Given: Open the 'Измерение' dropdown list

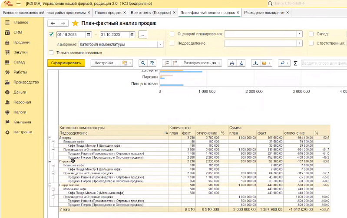Looking at the screenshot, I should click(160, 44).
